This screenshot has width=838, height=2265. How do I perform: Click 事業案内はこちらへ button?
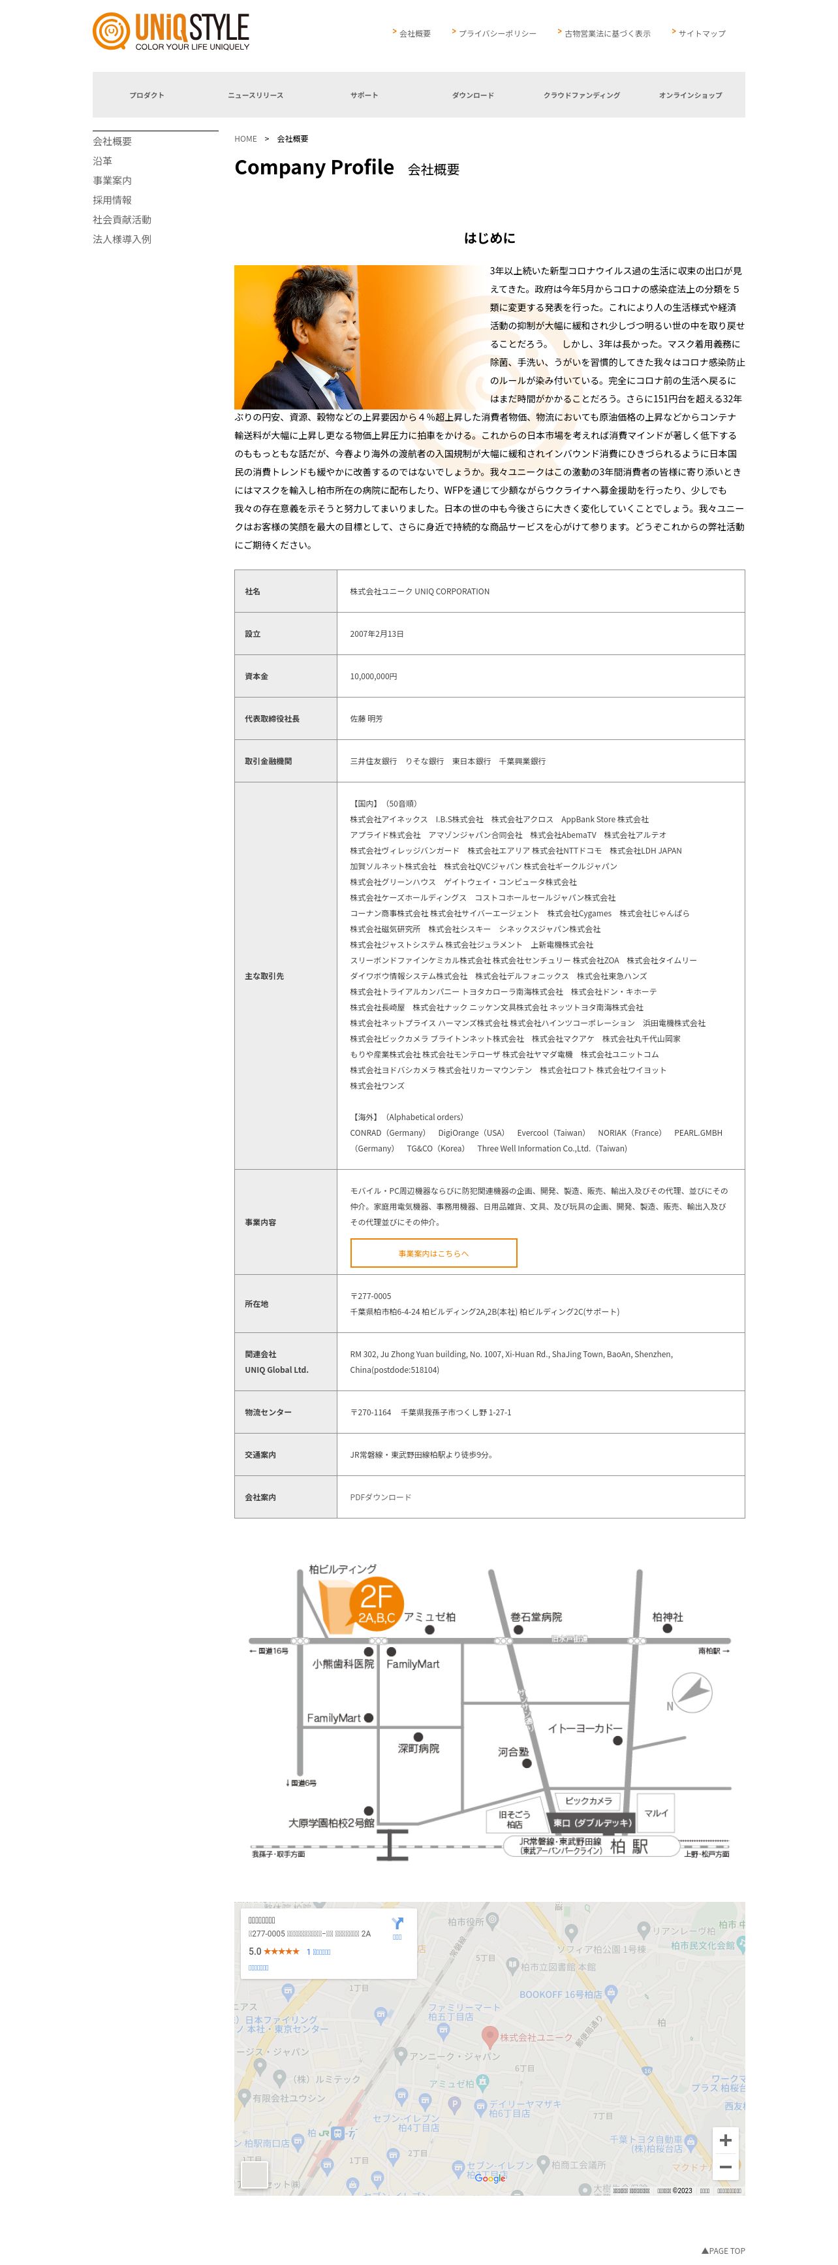[433, 1253]
